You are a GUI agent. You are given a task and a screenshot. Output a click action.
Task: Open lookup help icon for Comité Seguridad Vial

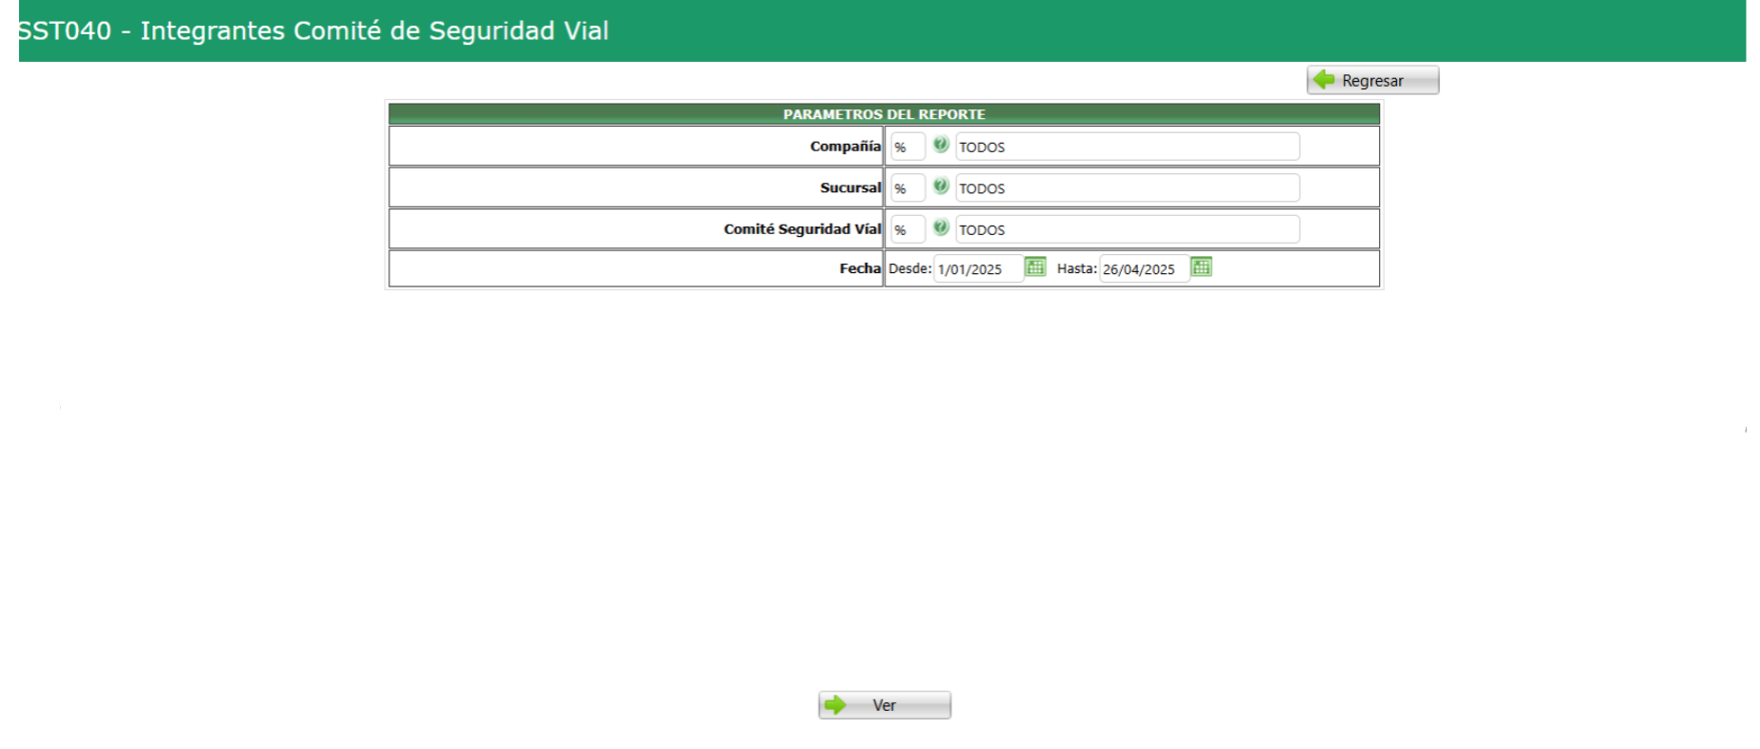point(941,227)
